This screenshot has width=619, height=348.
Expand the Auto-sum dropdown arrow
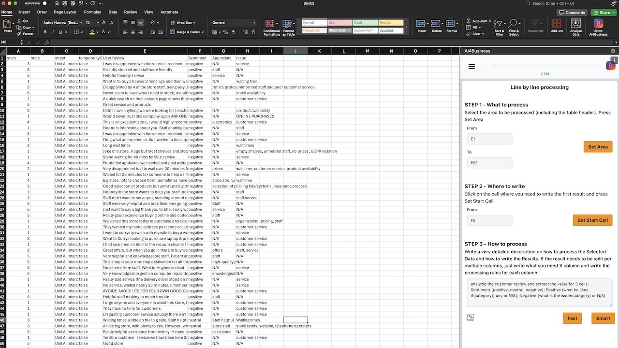pyautogui.click(x=490, y=21)
